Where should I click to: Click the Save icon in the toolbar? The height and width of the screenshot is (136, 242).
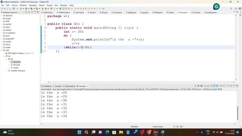(x=8, y=9)
